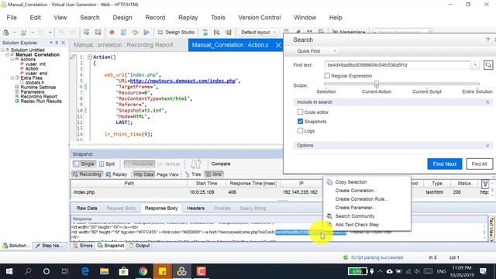Collapse the Actions tree node
The height and width of the screenshot is (279, 496).
(12, 59)
